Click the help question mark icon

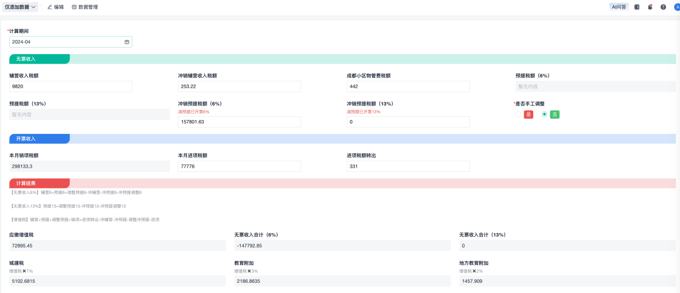tap(663, 7)
